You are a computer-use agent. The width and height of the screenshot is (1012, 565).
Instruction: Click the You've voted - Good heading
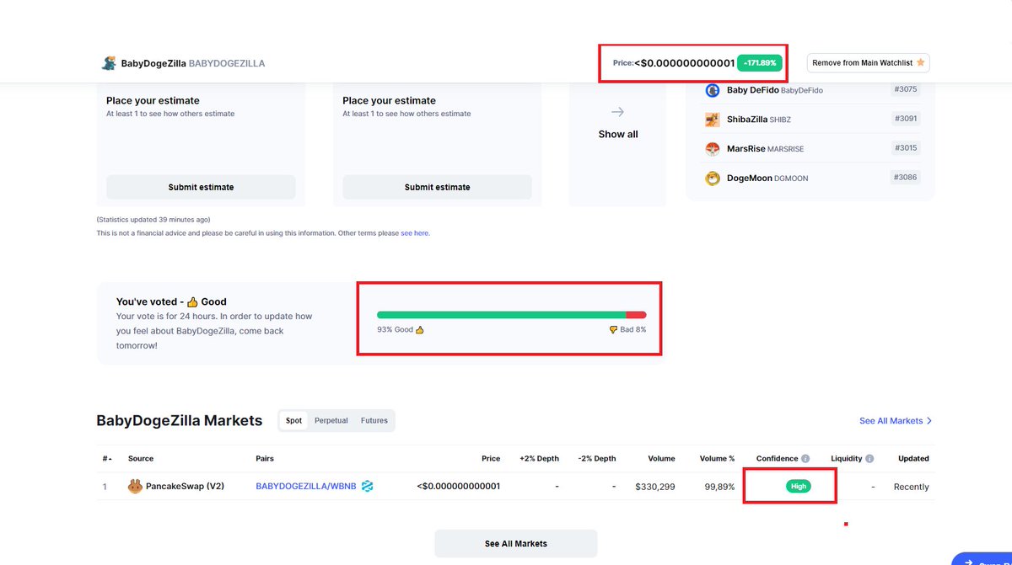click(171, 301)
